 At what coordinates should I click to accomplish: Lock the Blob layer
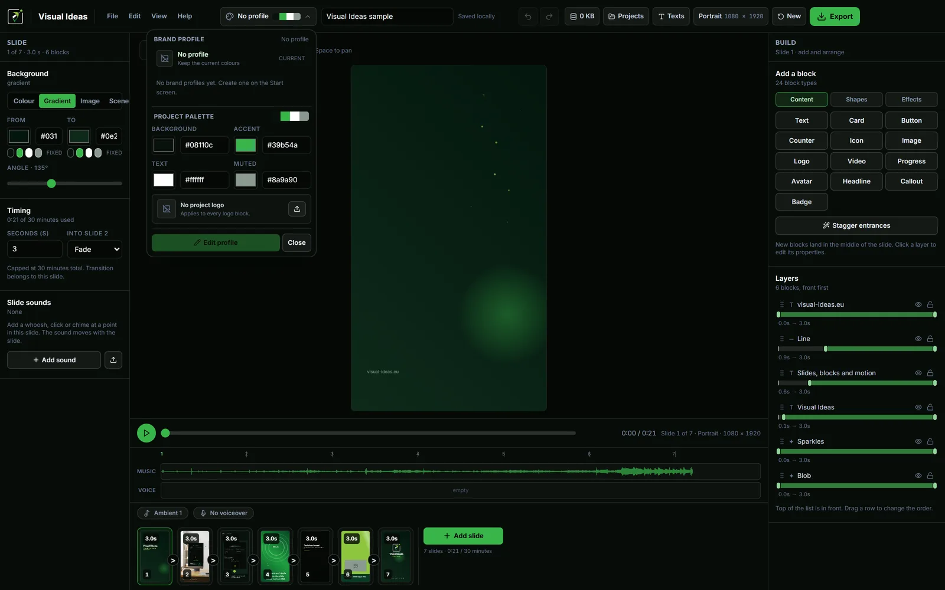pos(930,476)
